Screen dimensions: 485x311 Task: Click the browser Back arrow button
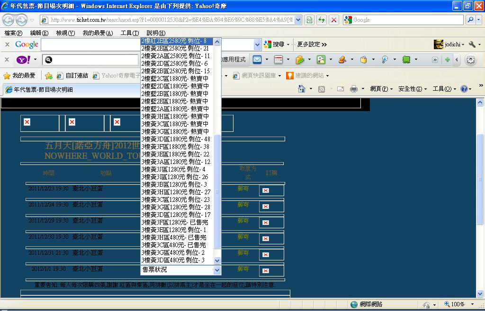(9, 20)
